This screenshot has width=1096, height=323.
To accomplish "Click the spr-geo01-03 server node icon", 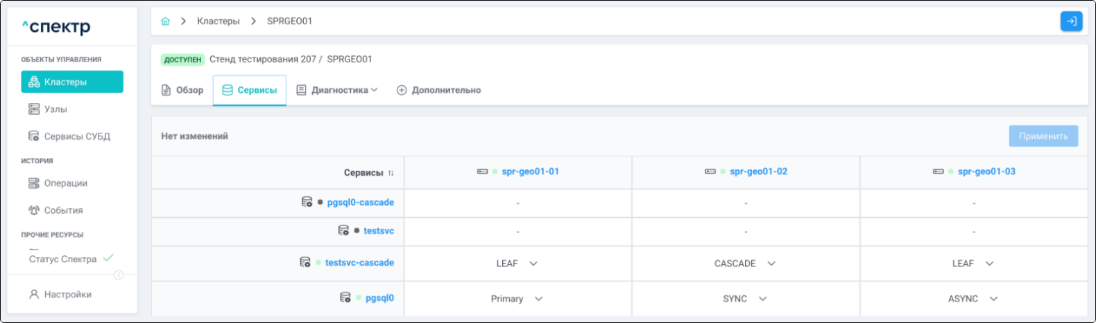I will (x=938, y=172).
